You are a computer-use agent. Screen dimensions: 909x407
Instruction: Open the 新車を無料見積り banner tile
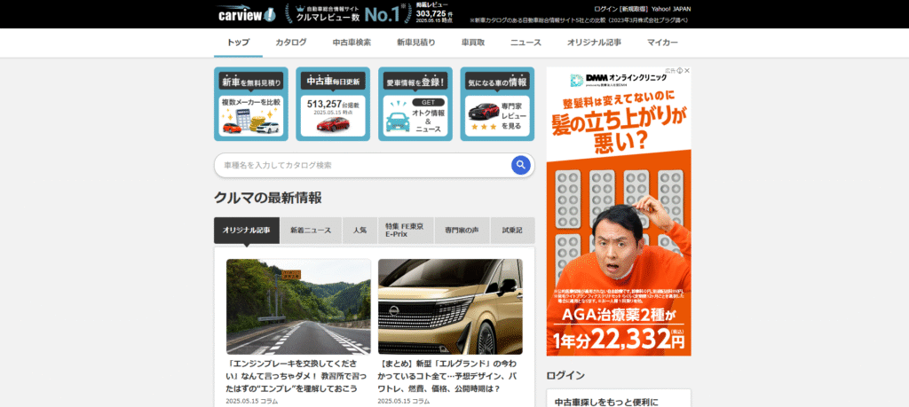pyautogui.click(x=250, y=105)
